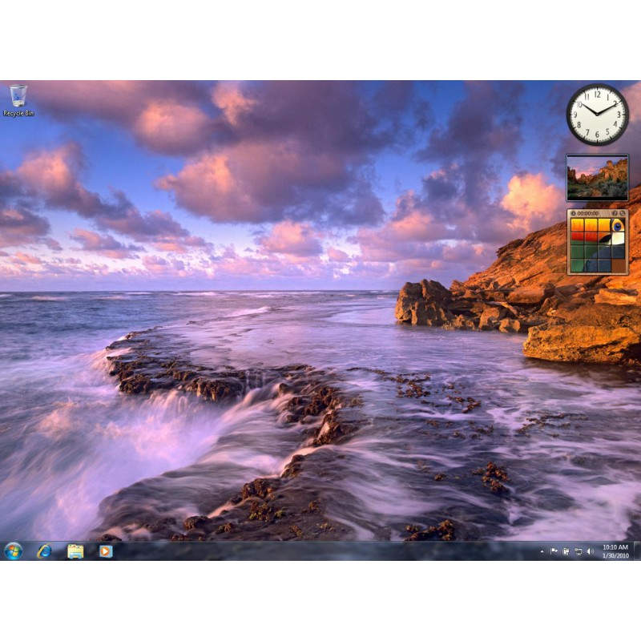Screen dimensions: 641x641
Task: Launch Internet Explorer from the taskbar
Action: [x=44, y=551]
